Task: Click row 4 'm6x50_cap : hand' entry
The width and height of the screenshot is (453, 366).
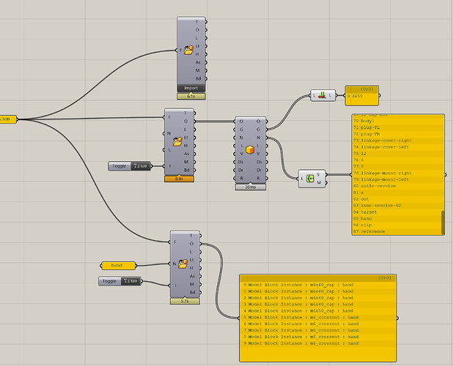Action: (318, 311)
